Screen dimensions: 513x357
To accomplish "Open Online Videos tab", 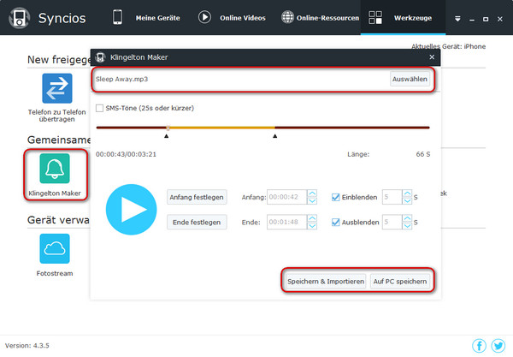I will point(243,18).
